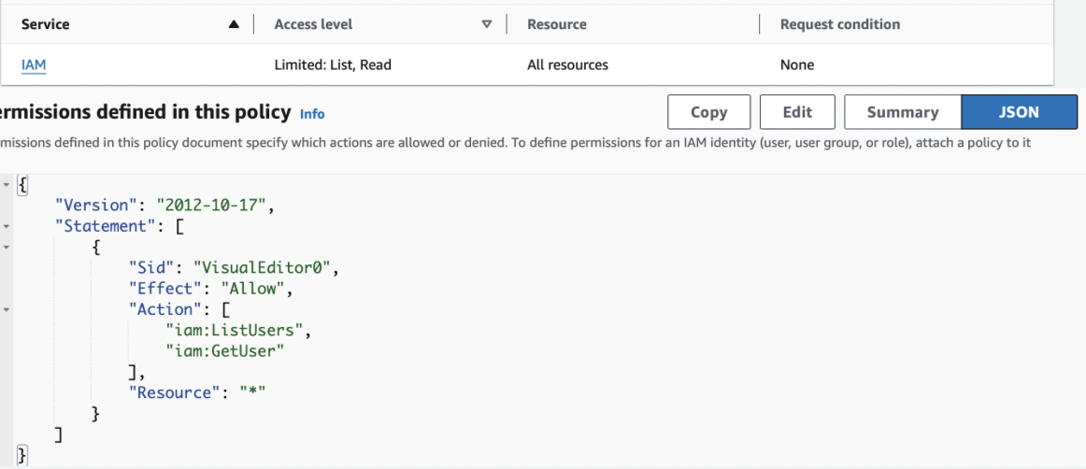
Task: Copy the policy JSON
Action: [708, 112]
